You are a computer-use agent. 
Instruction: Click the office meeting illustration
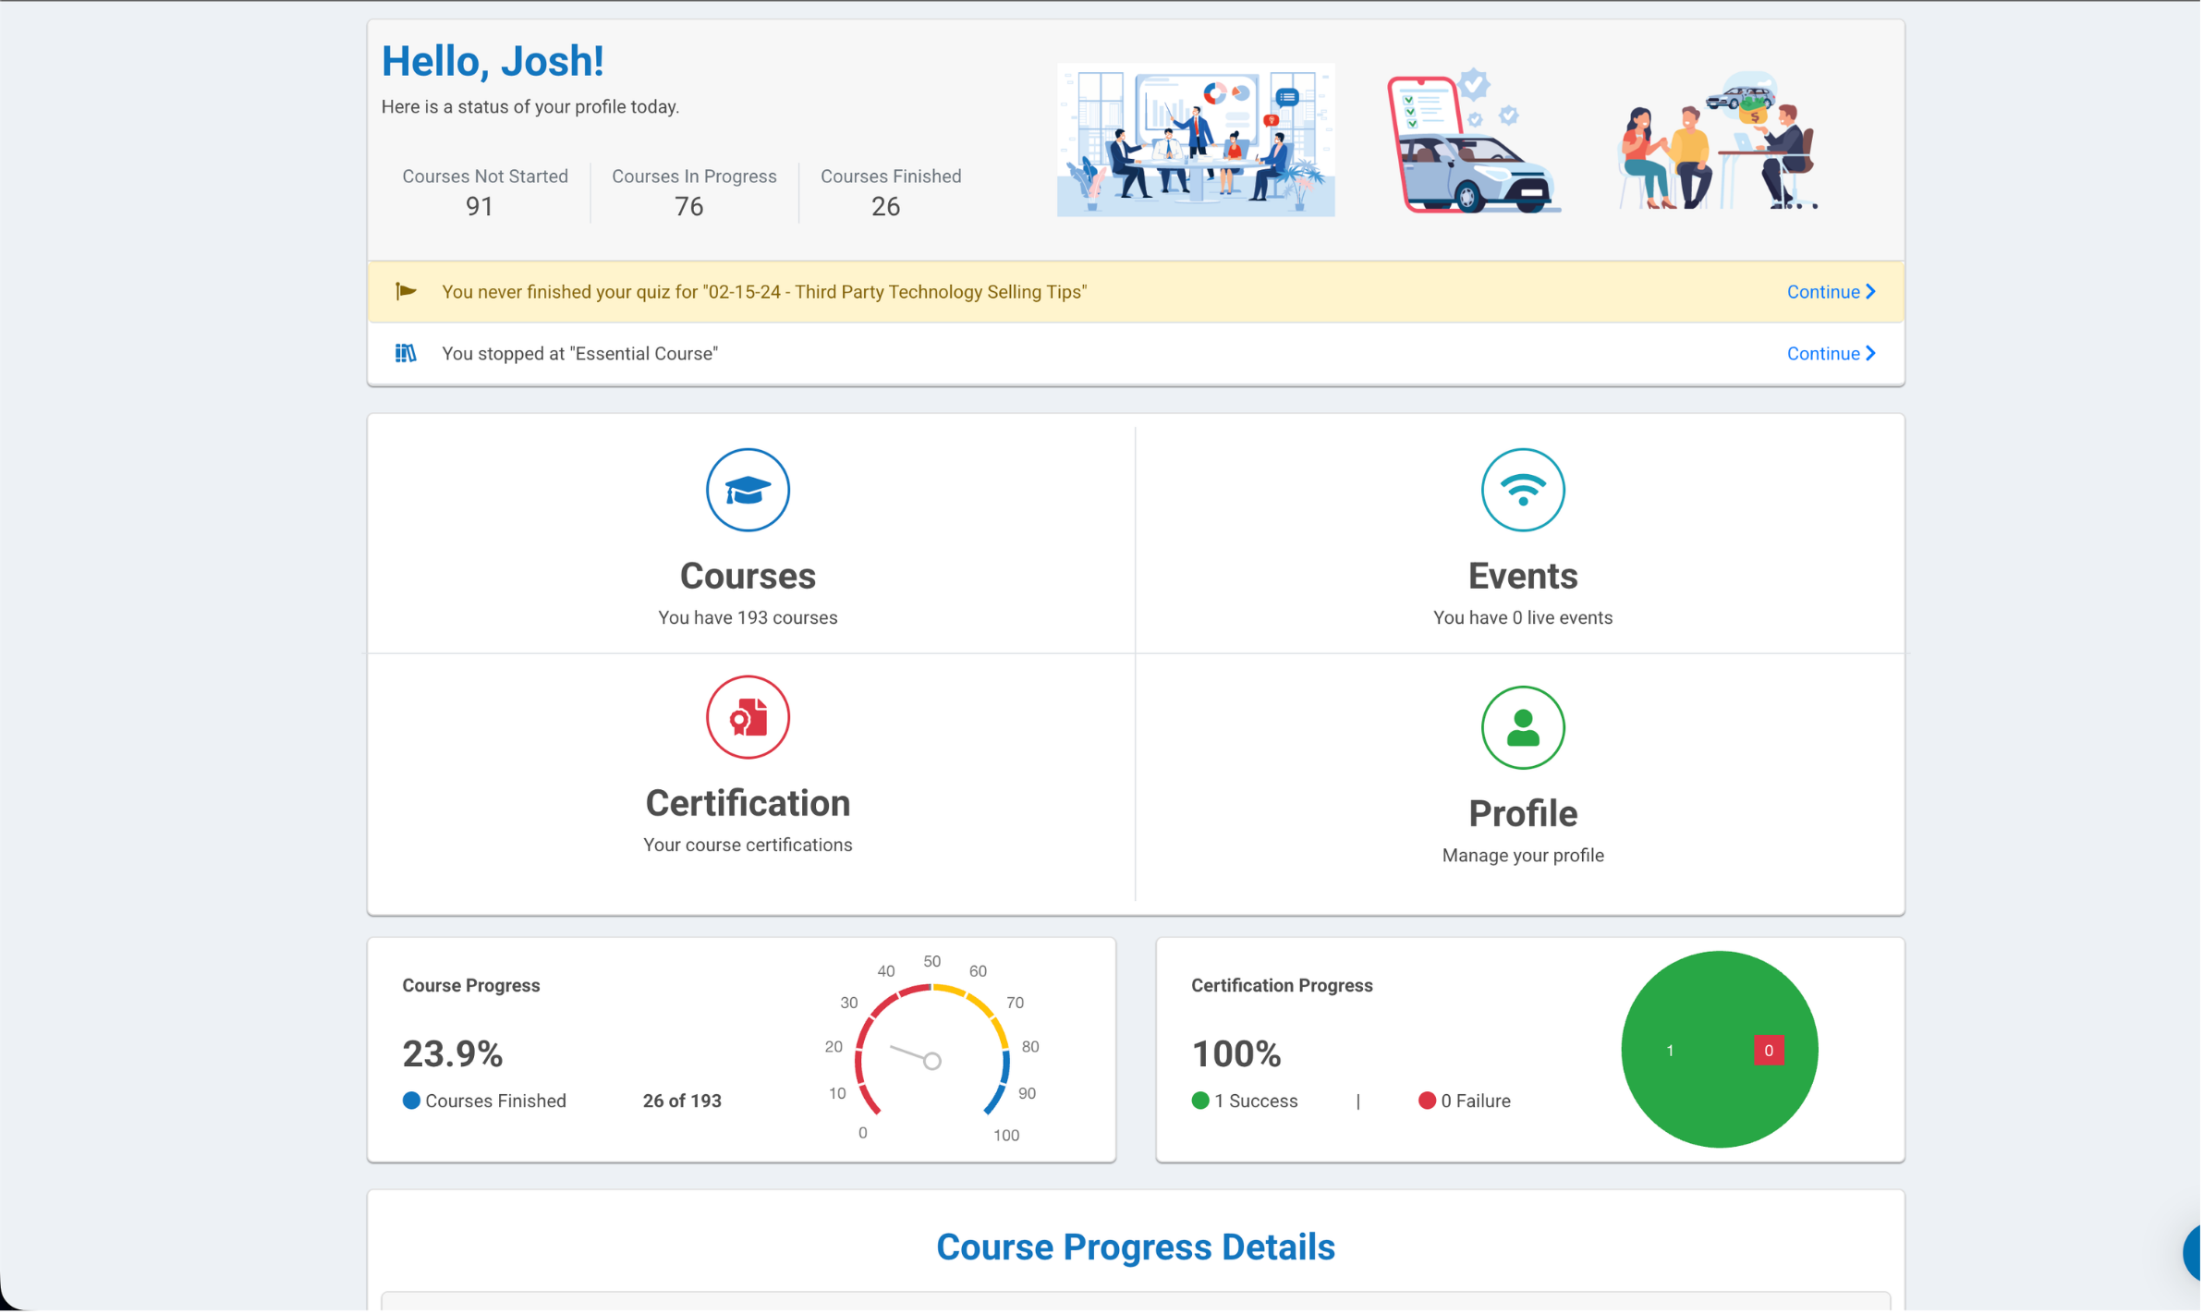pos(1198,140)
